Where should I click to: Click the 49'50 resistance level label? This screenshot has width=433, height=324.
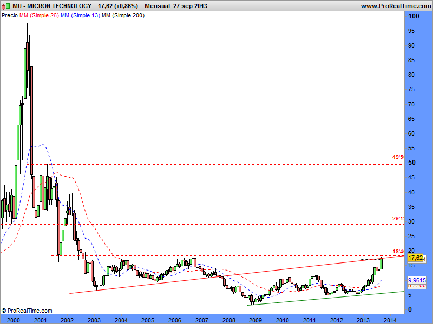398,157
